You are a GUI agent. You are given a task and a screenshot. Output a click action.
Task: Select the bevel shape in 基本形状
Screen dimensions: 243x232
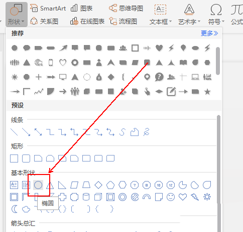coord(110,197)
